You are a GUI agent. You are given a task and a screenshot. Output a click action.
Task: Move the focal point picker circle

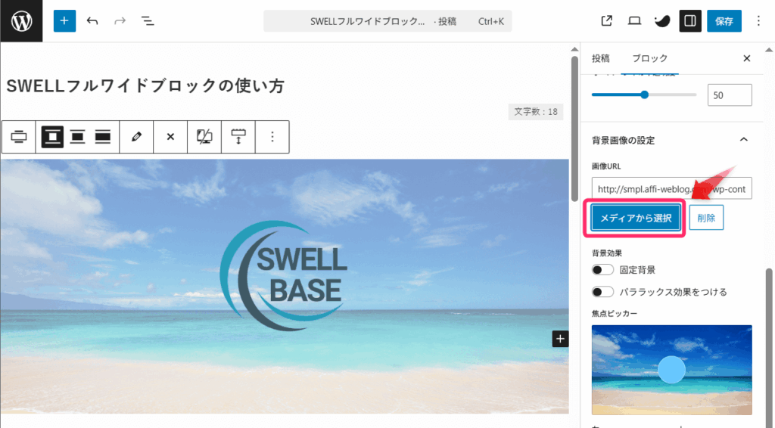(671, 369)
